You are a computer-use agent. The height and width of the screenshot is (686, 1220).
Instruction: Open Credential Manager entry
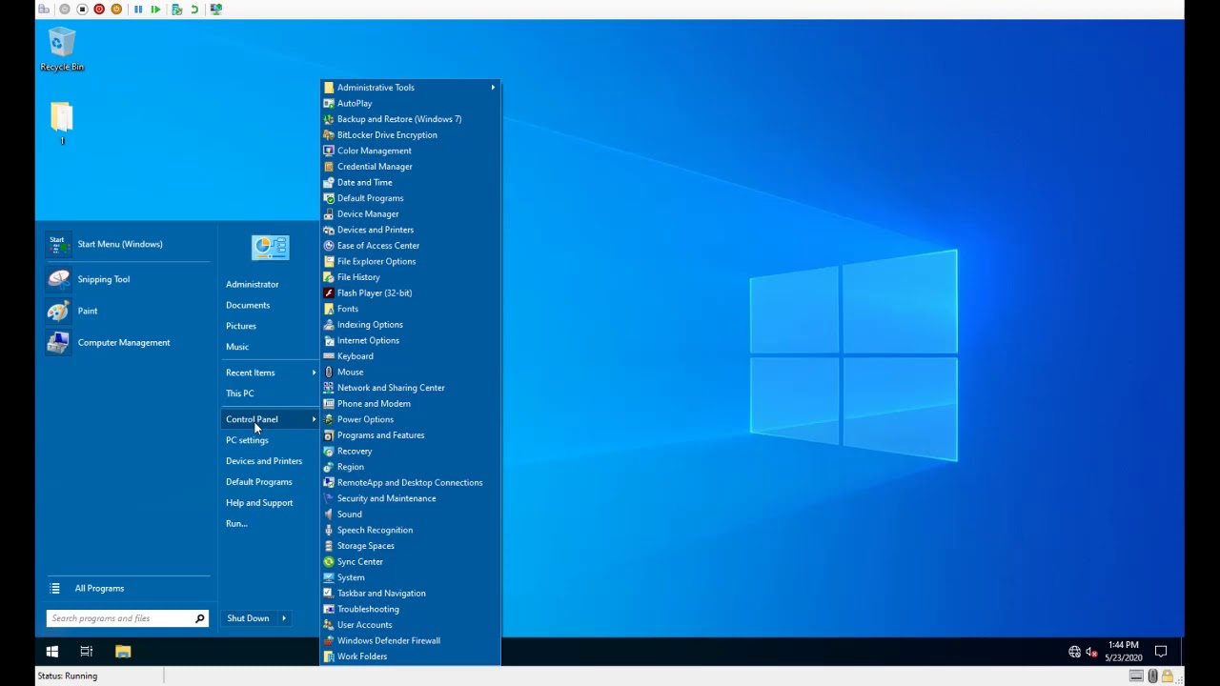[x=410, y=166]
